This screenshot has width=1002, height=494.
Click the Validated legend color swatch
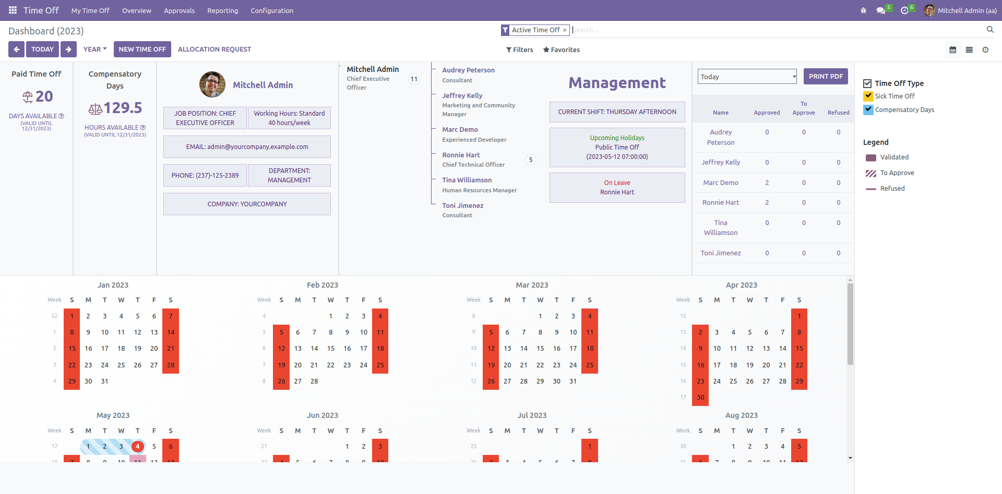(x=870, y=157)
